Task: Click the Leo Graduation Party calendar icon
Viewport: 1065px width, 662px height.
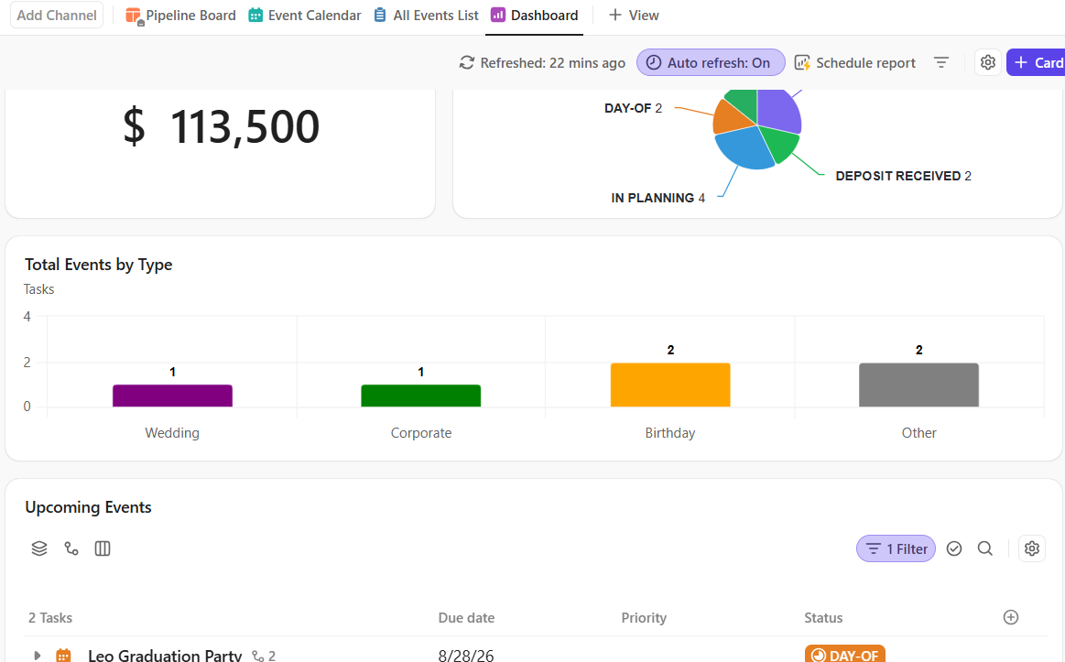Action: coord(63,656)
